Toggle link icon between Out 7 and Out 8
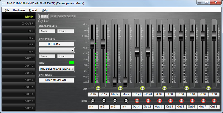 click(209, 88)
